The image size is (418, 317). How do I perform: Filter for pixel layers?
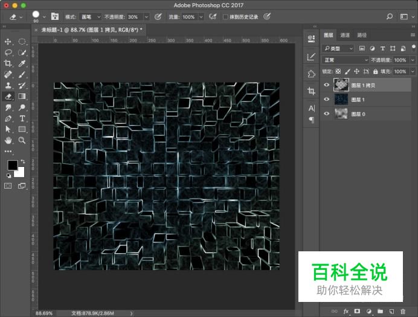[x=362, y=48]
